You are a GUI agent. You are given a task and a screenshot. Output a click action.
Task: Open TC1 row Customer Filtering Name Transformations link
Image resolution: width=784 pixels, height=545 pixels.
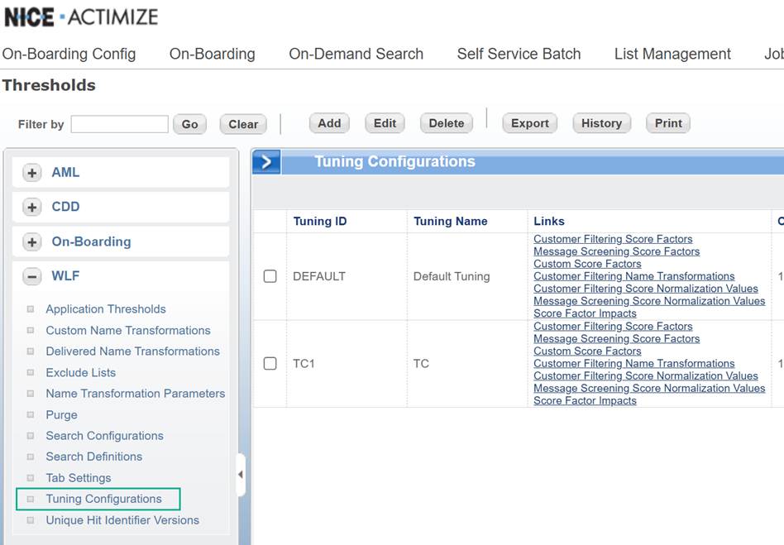coord(634,364)
